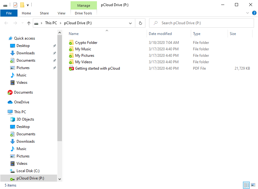Switch to the View ribbon tab
The width and height of the screenshot is (258, 189).
[x=62, y=13]
